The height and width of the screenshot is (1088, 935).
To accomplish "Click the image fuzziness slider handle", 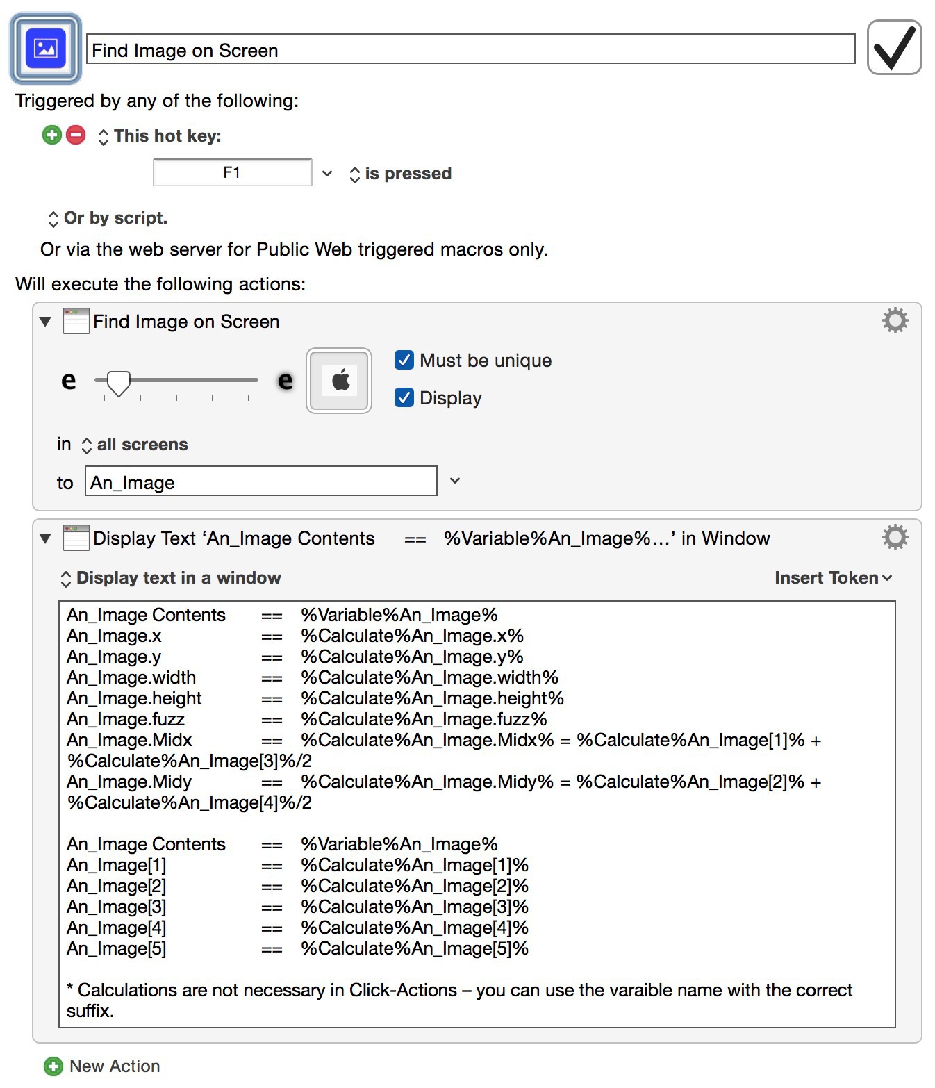I will 119,382.
